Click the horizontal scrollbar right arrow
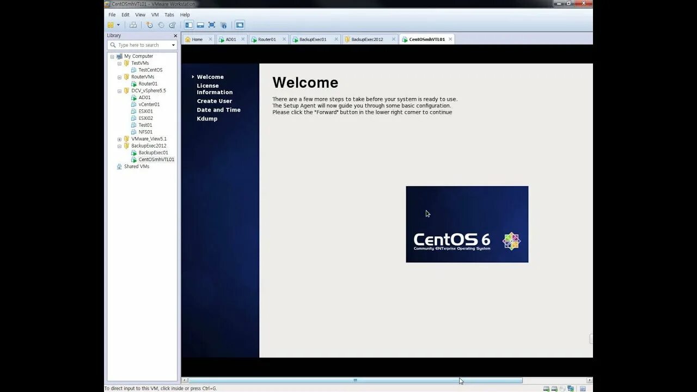The height and width of the screenshot is (392, 697). click(x=589, y=380)
